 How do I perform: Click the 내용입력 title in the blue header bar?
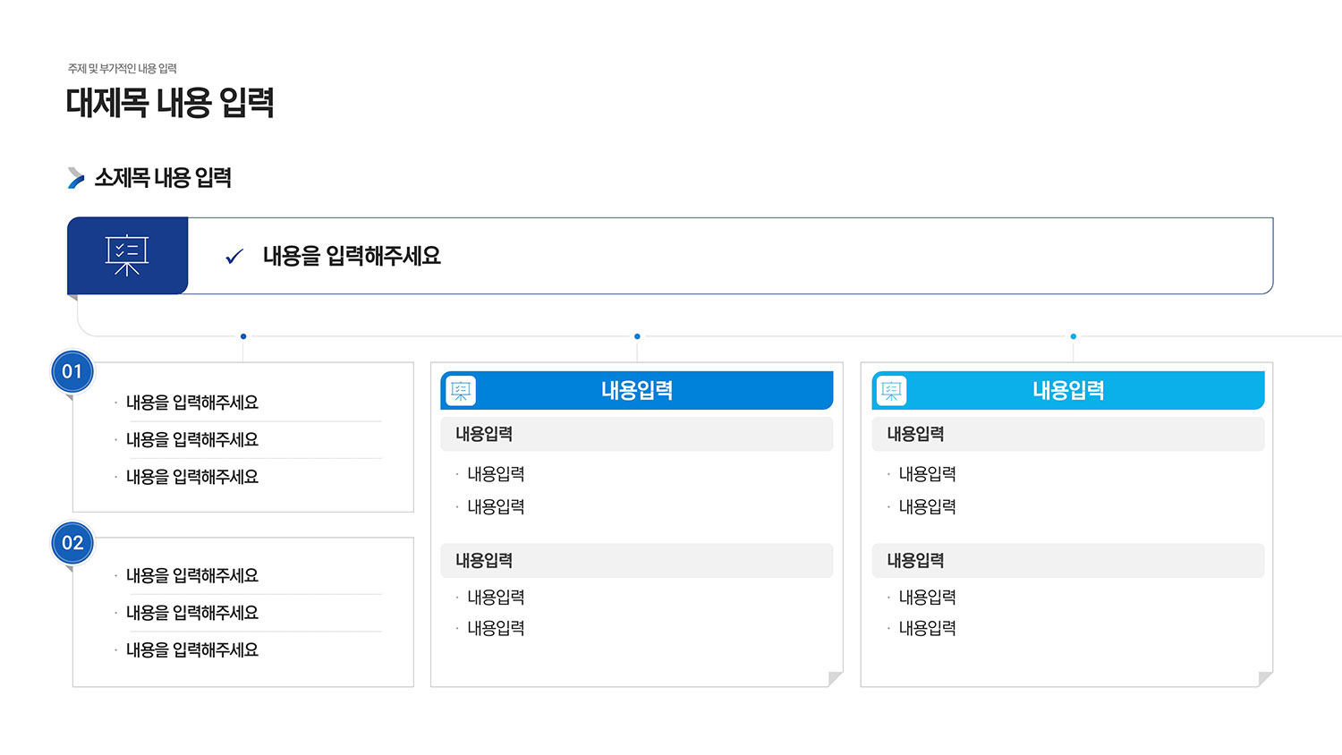pyautogui.click(x=637, y=391)
